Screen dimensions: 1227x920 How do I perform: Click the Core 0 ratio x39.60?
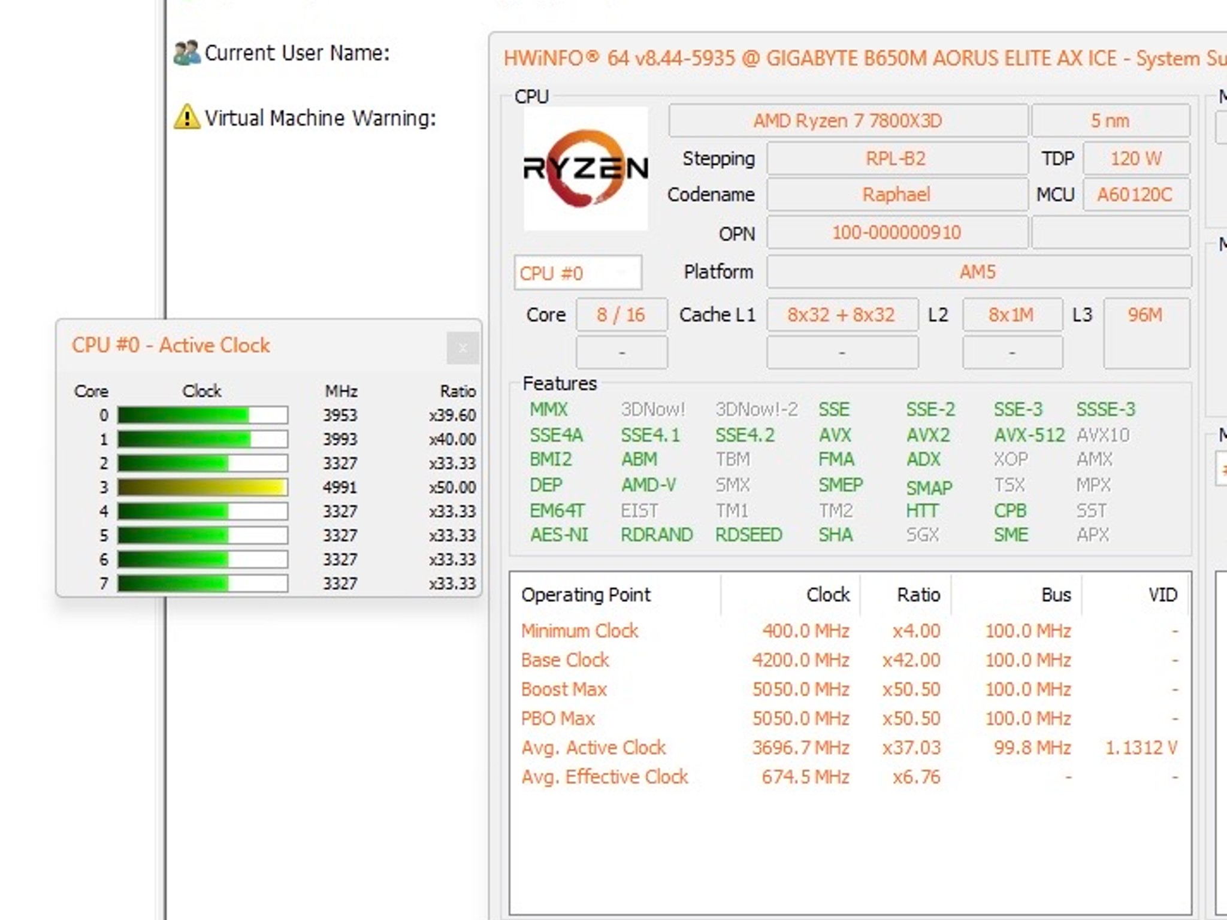(x=452, y=416)
